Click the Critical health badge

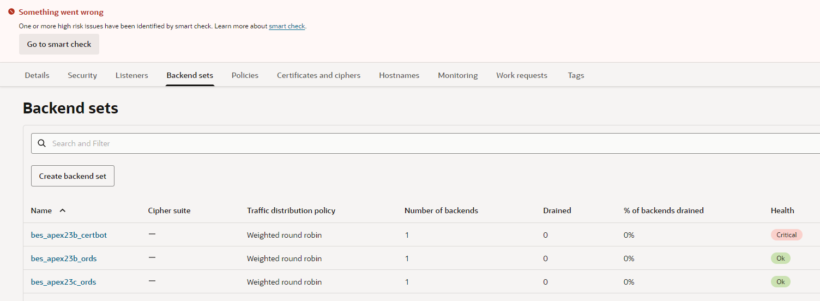tap(786, 235)
